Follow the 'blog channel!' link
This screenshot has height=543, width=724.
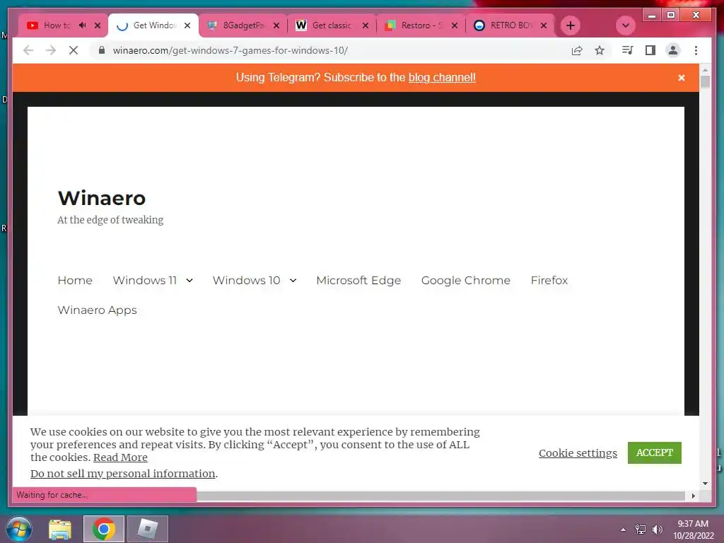point(442,77)
